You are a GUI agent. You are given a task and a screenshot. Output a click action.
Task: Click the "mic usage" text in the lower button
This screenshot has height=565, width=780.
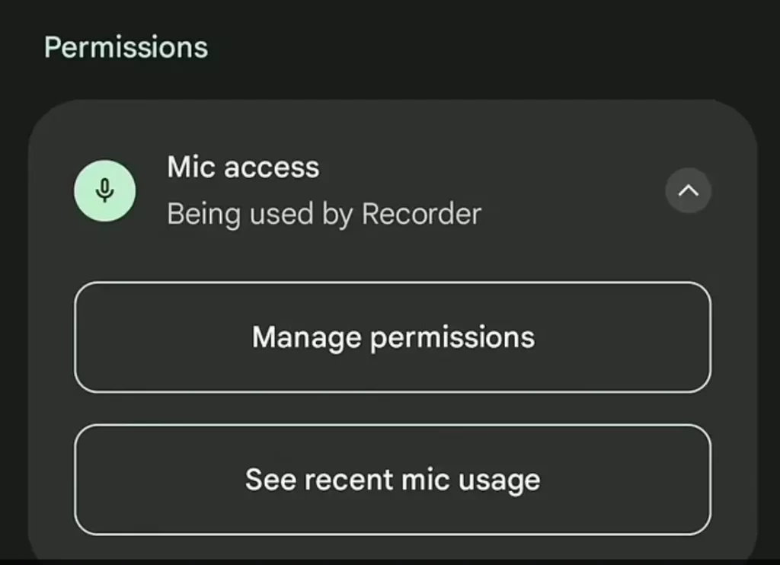click(x=471, y=481)
